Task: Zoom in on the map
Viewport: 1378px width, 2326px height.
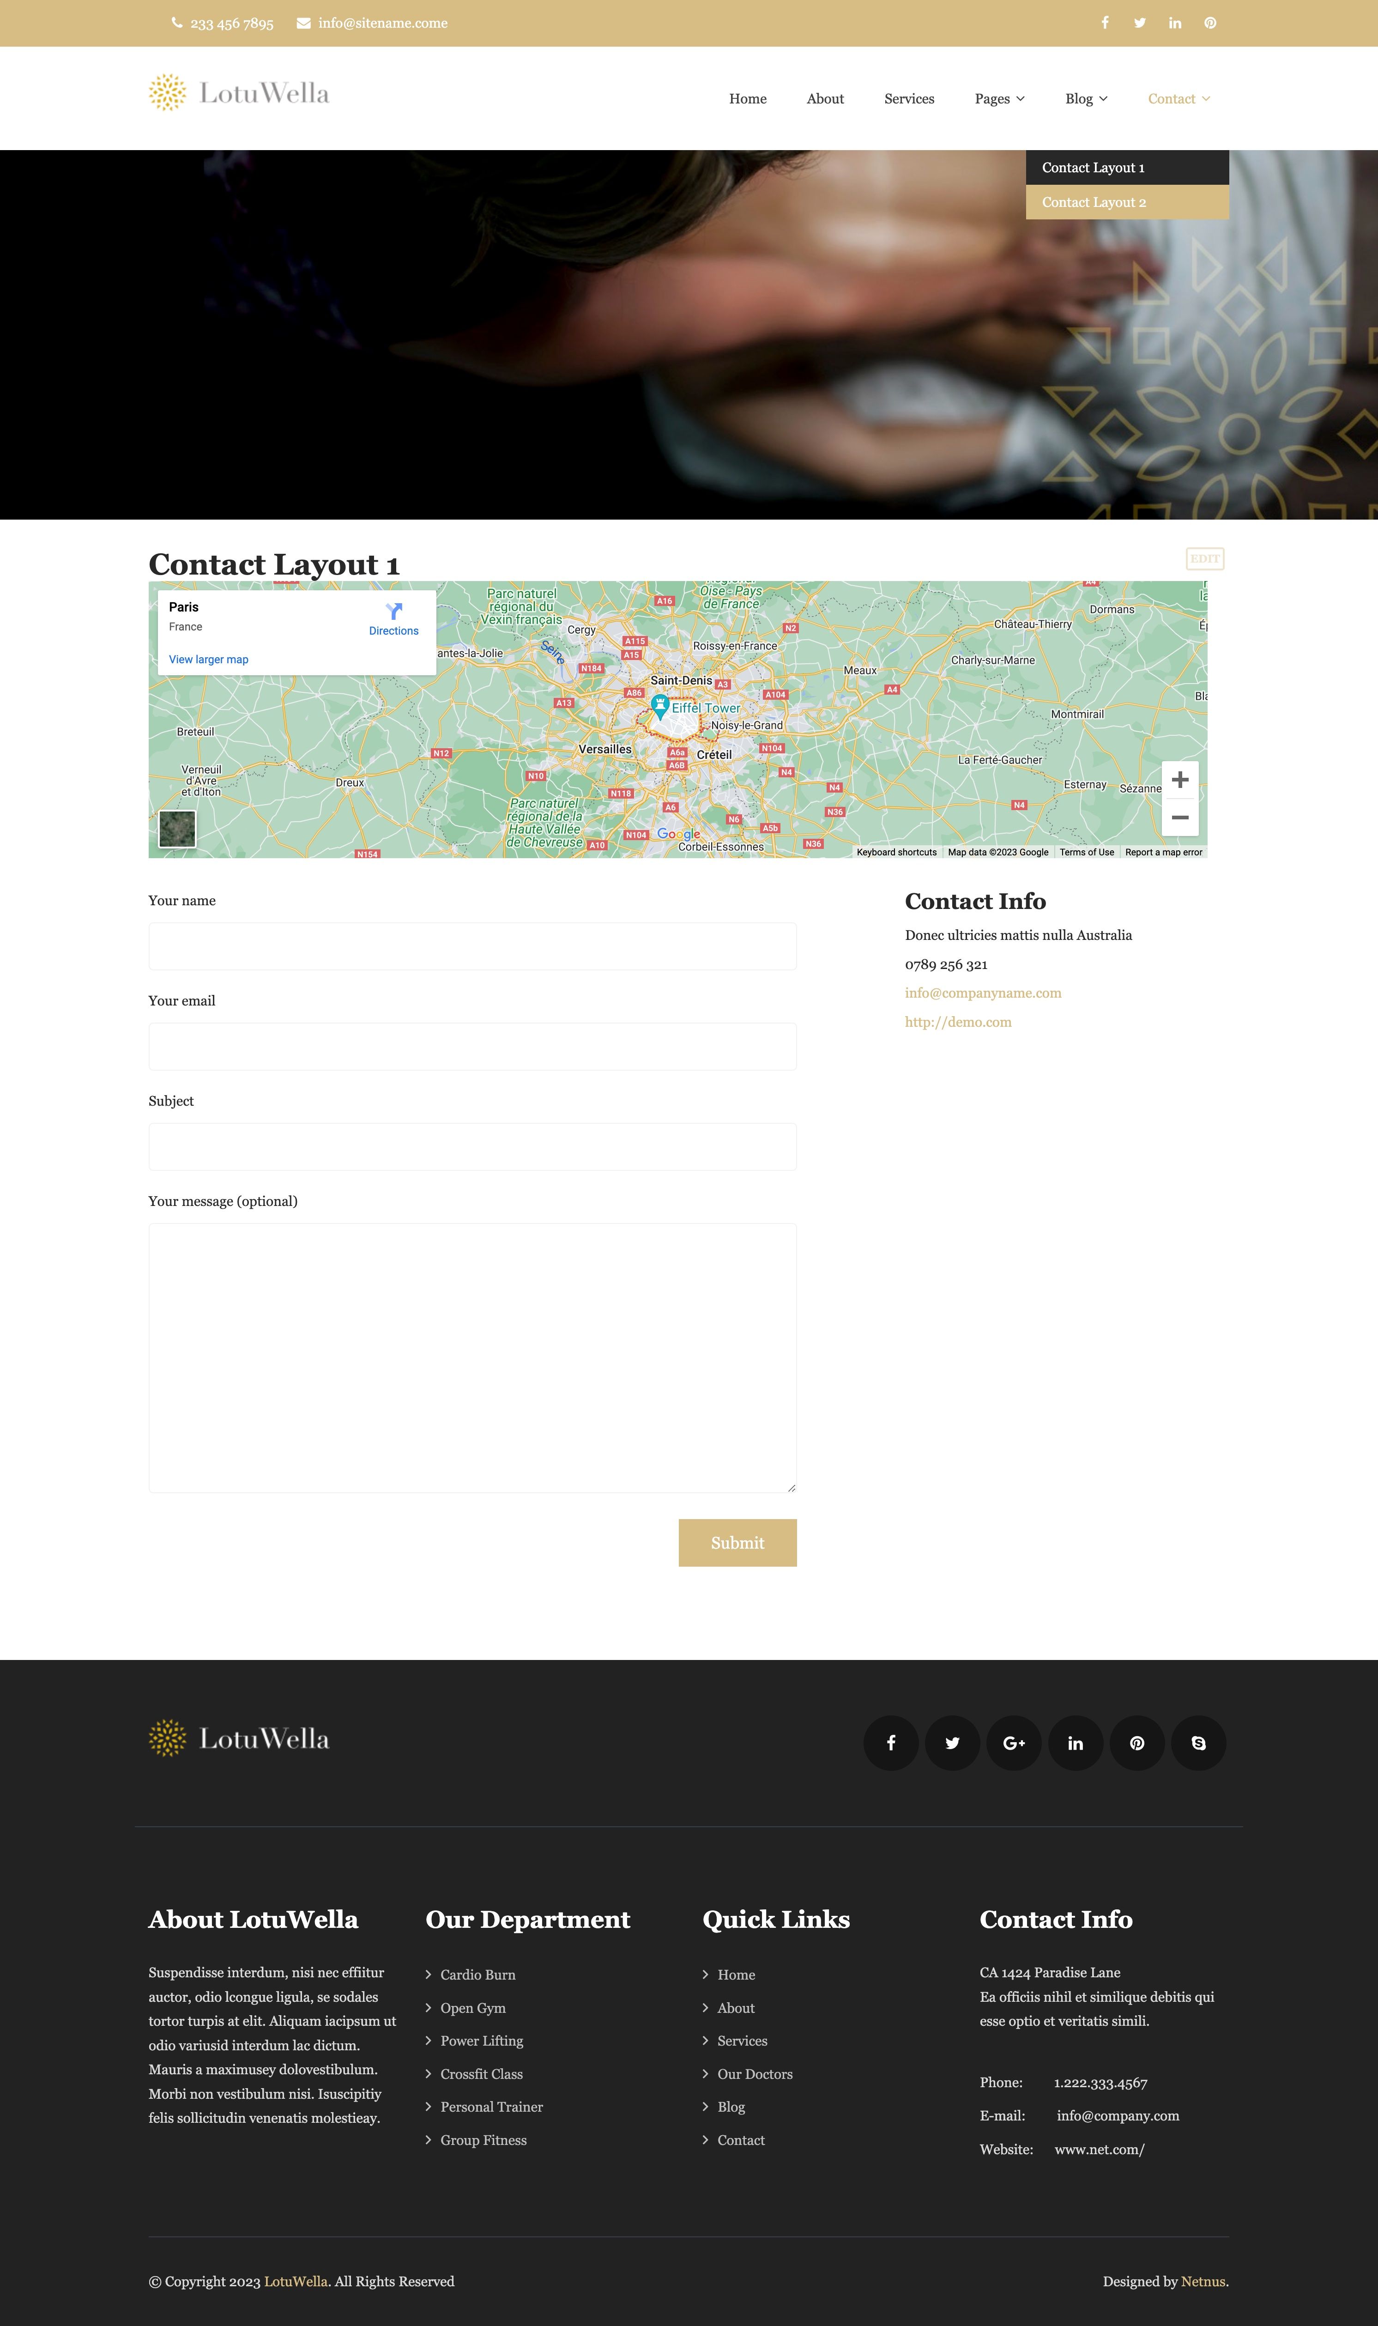Action: [x=1179, y=780]
